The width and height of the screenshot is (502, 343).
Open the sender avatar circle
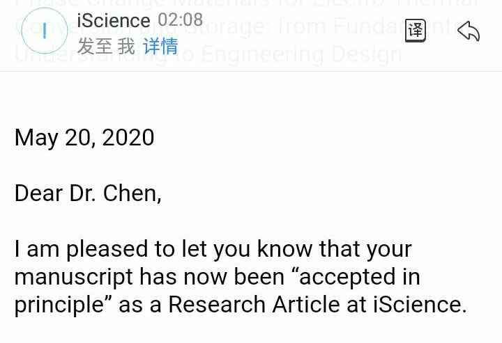[x=45, y=31]
